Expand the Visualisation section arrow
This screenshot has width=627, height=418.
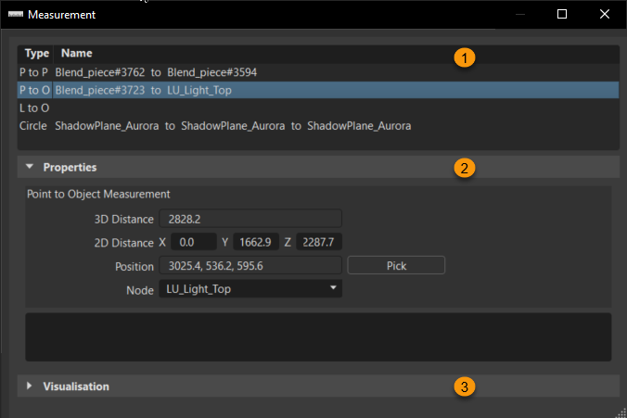point(29,386)
